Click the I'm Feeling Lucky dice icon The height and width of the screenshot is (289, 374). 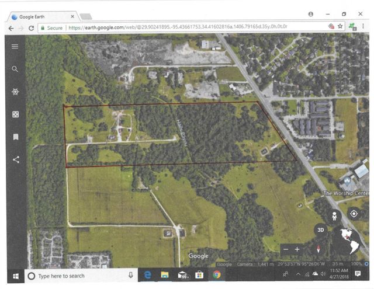pos(16,114)
